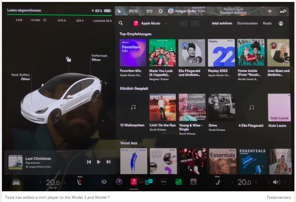Open passenger temperature setting 20.0
The height and width of the screenshot is (202, 296).
(244, 182)
